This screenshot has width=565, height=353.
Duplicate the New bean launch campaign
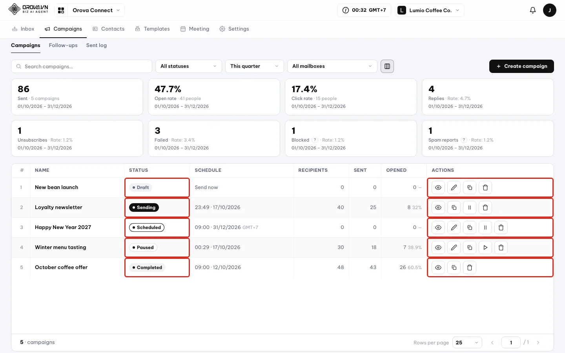coord(470,187)
